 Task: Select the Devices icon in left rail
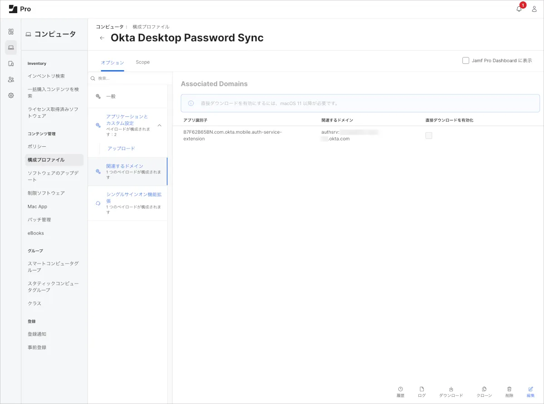(x=11, y=63)
